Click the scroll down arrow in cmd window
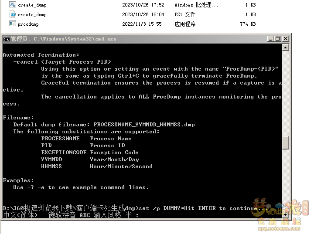The image size is (314, 234). click(285, 215)
